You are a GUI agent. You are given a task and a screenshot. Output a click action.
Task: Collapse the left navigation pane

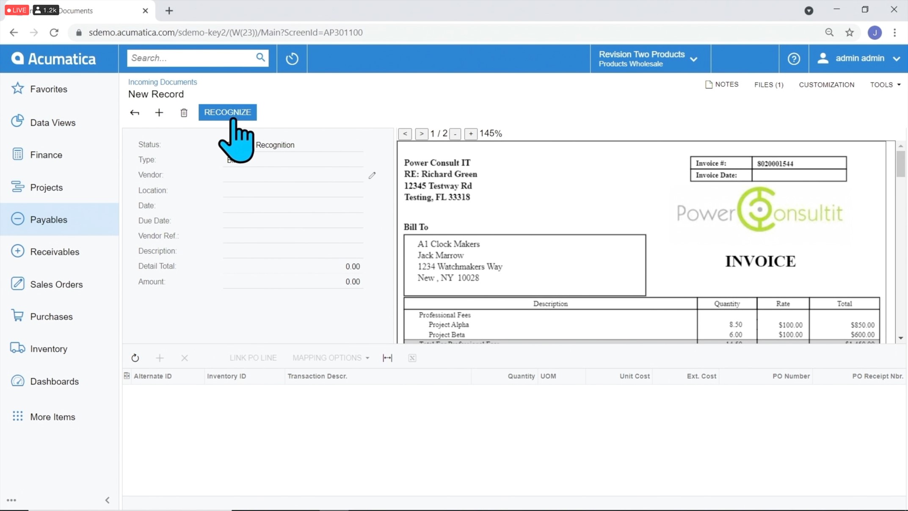coord(108,500)
